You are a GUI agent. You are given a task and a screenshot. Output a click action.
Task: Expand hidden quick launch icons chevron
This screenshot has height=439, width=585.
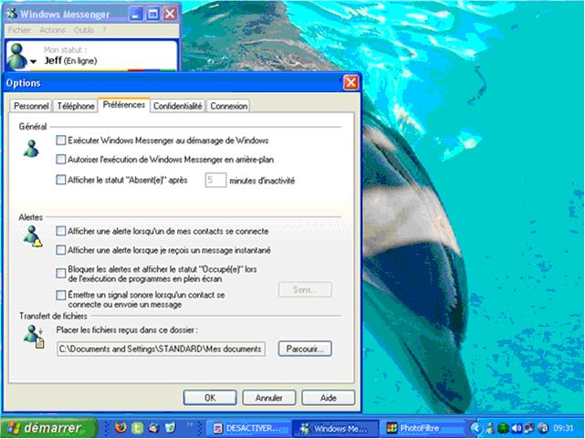tap(190, 424)
